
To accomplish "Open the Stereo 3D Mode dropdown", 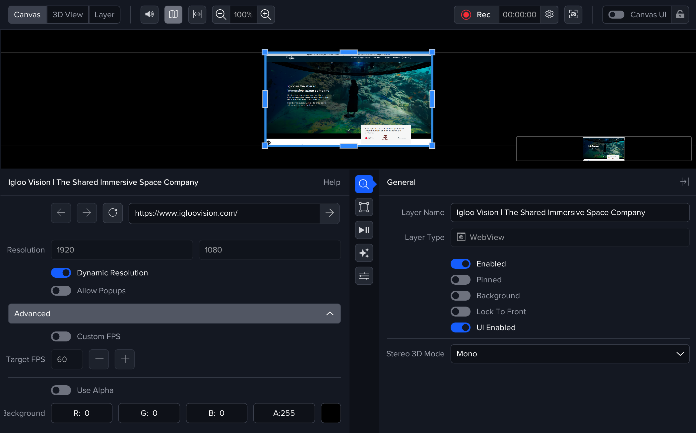I will (570, 354).
